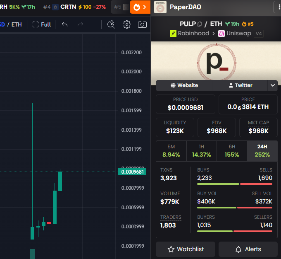281x259 pixels.
Task: Click the CRTN lightning boost 100 badge
Action: 85,7
